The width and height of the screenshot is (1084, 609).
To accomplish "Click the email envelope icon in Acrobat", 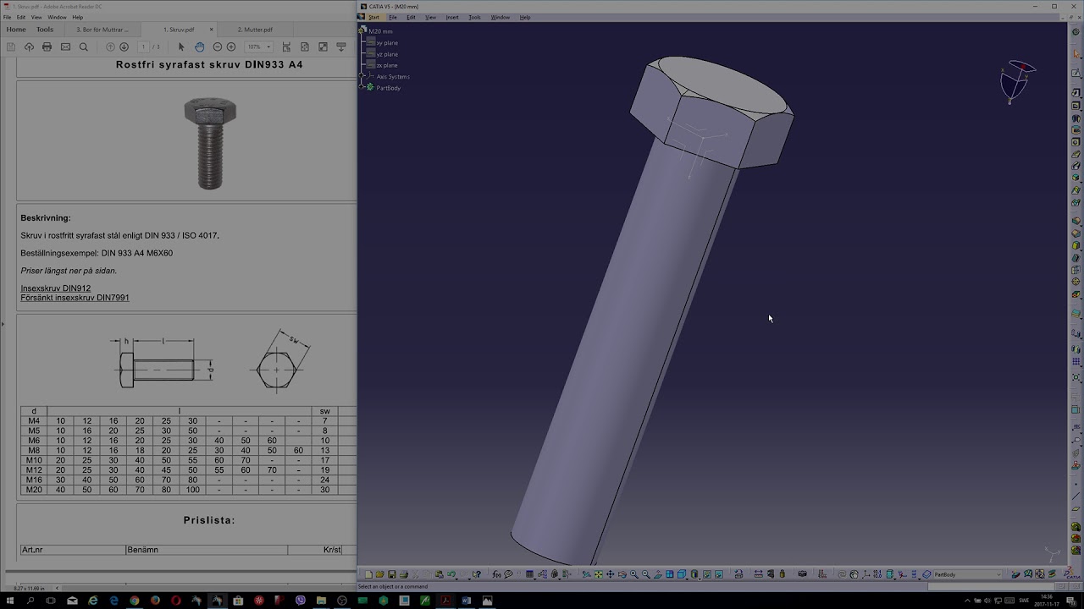I will coord(65,47).
